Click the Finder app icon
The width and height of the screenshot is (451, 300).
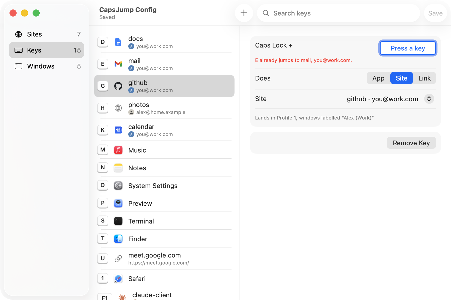pyautogui.click(x=118, y=239)
